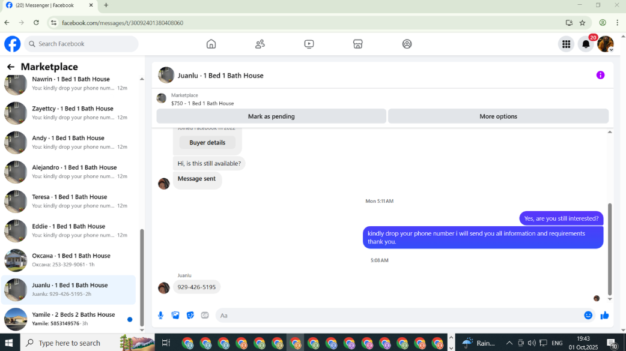Choose a GIF icon
The image size is (626, 351).
pyautogui.click(x=205, y=315)
